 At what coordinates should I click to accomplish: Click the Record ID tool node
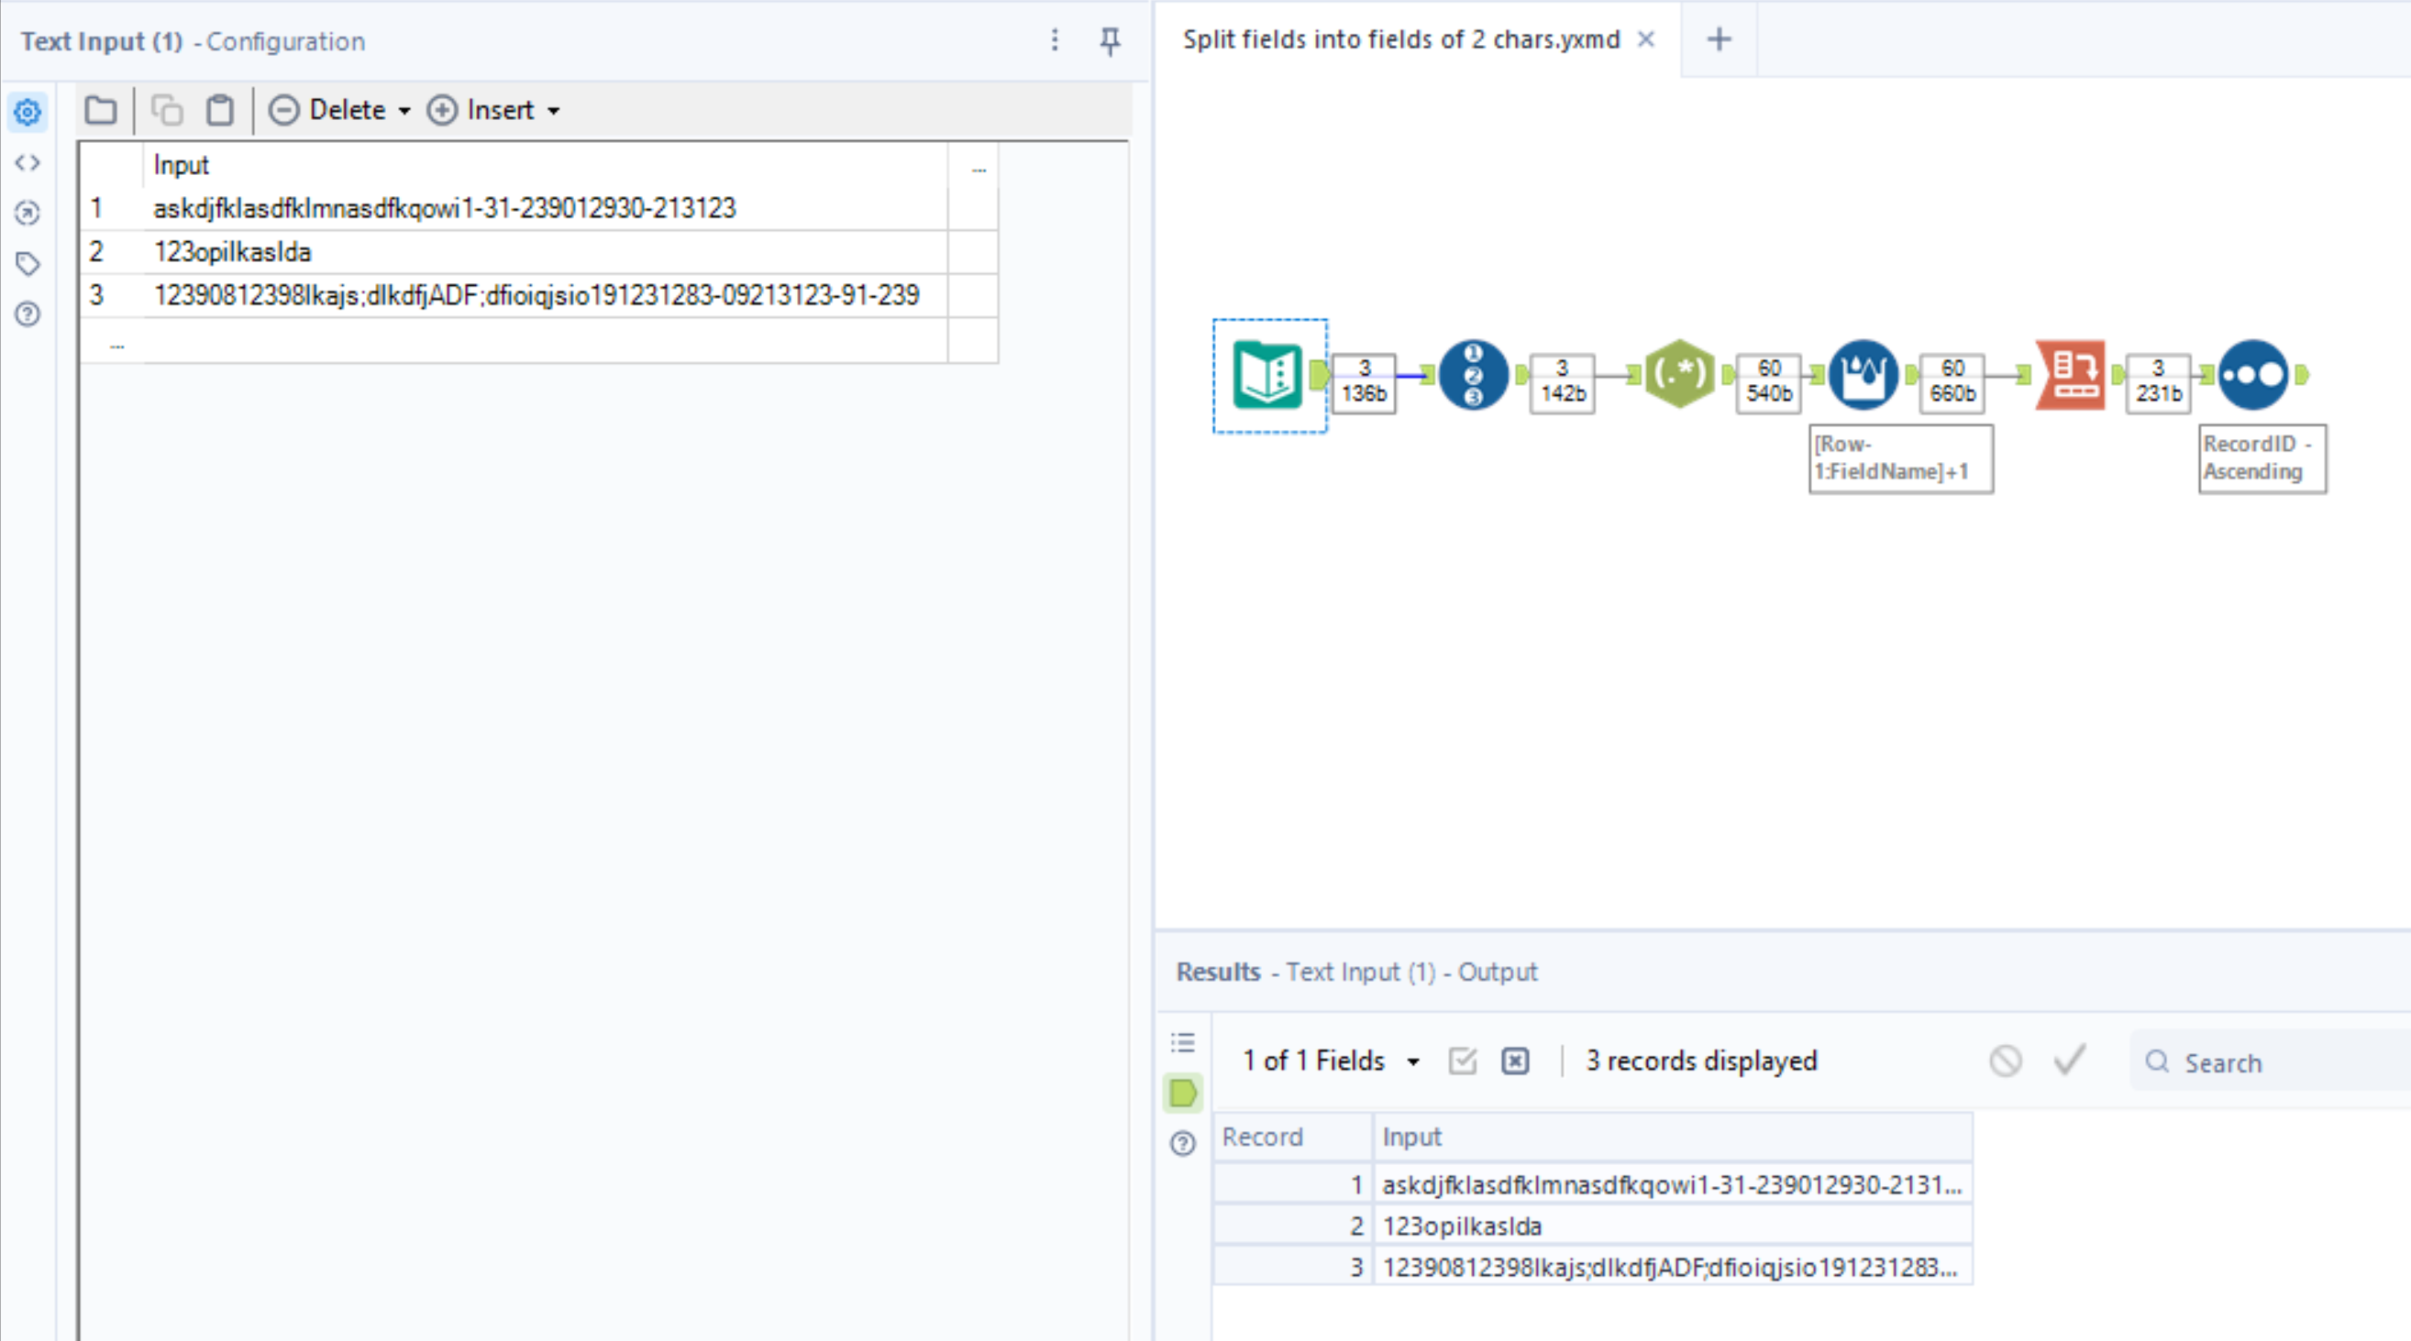click(1472, 375)
